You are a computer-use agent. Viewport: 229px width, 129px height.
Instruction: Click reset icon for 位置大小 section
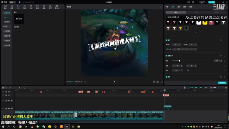click(221, 56)
